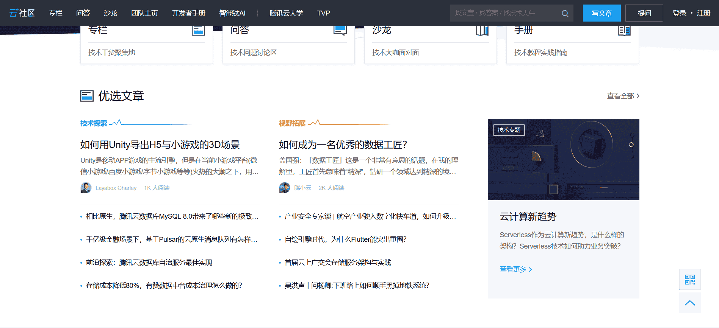The image size is (719, 328).
Task: Click the search magnifier icon
Action: point(565,13)
